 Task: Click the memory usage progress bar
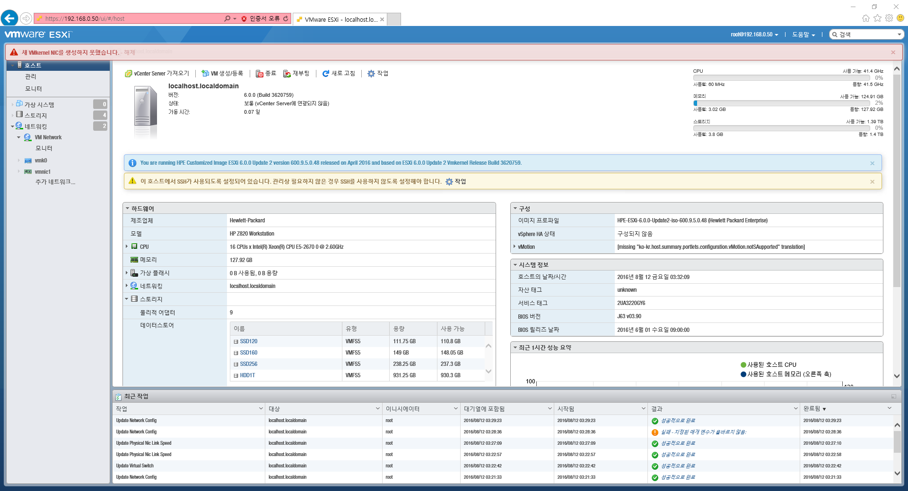pyautogui.click(x=782, y=103)
